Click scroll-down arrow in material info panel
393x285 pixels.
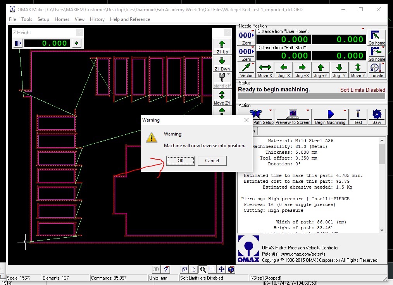tap(382, 230)
